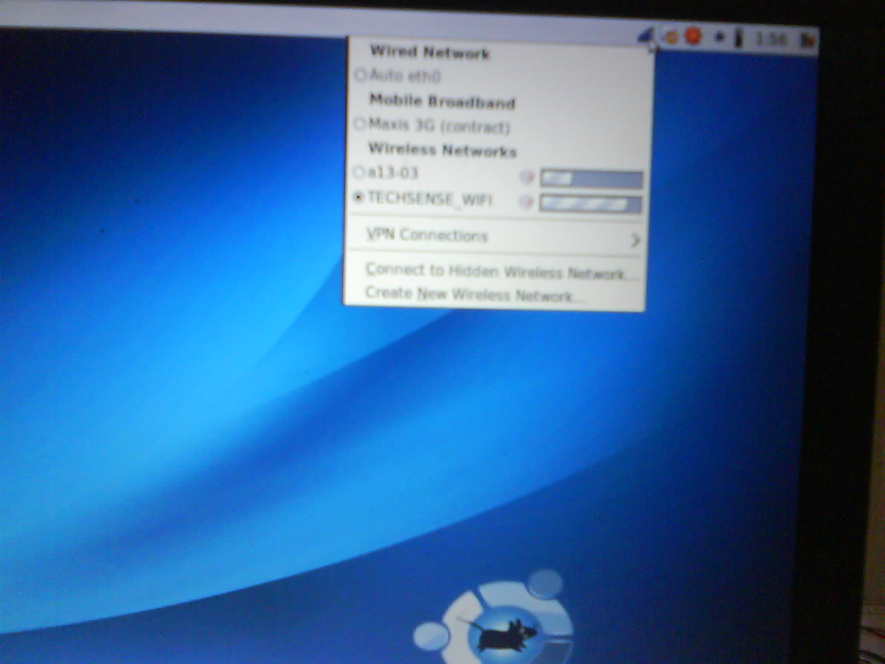885x664 pixels.
Task: Select the Auto eth0 radio button
Action: [360, 75]
